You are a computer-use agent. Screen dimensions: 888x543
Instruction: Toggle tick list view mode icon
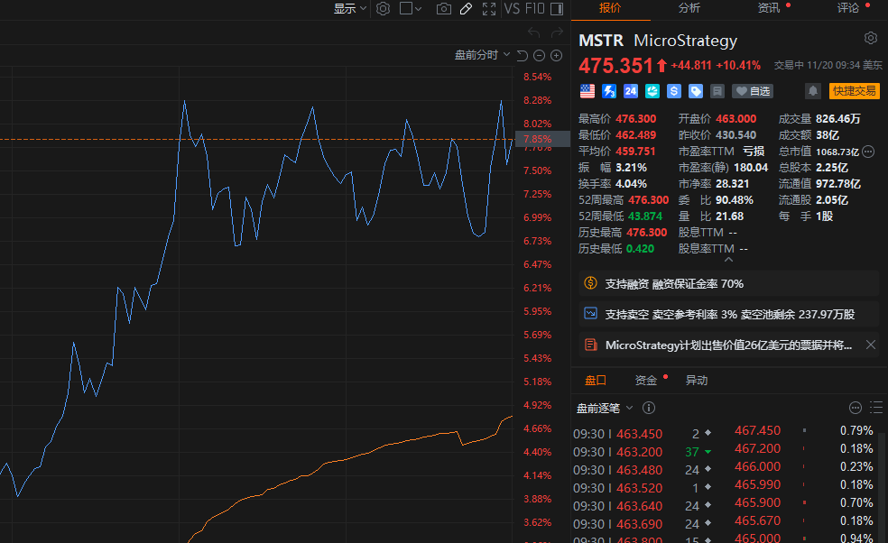(876, 408)
